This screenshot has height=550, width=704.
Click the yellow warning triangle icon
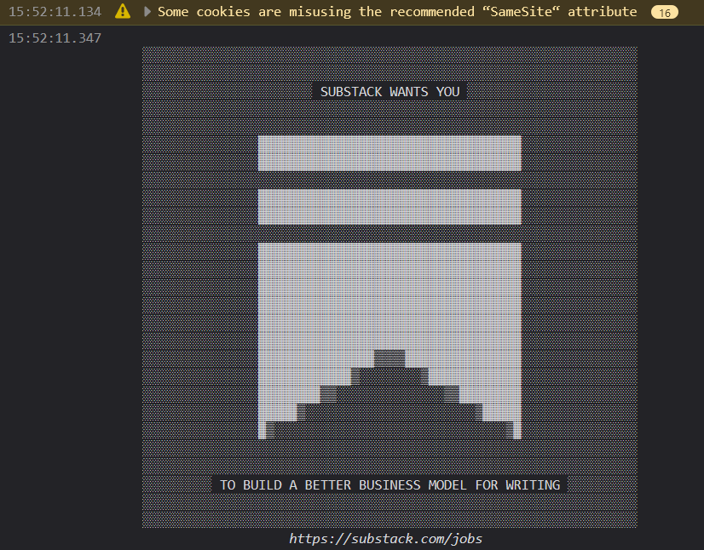coord(123,11)
